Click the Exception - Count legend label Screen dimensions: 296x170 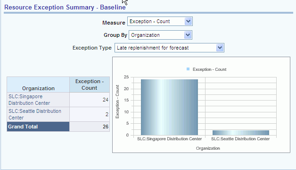tap(209, 69)
